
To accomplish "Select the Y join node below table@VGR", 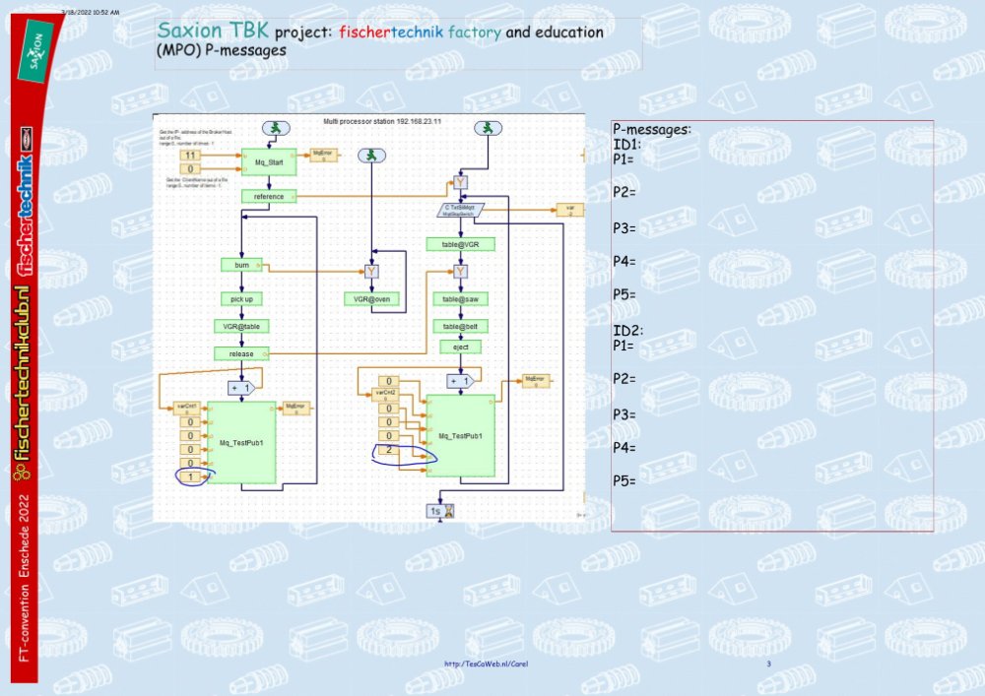I will coord(460,272).
